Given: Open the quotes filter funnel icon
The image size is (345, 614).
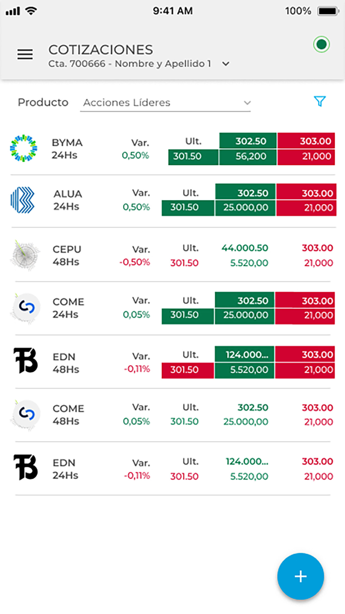Looking at the screenshot, I should coord(320,101).
